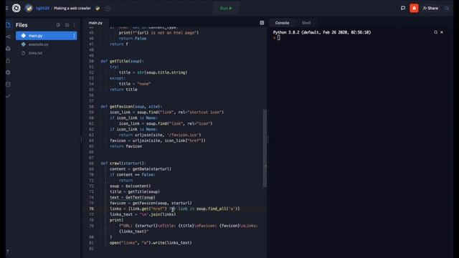The width and height of the screenshot is (459, 258).
Task: Click the open("links") write line 81
Action: (151, 243)
